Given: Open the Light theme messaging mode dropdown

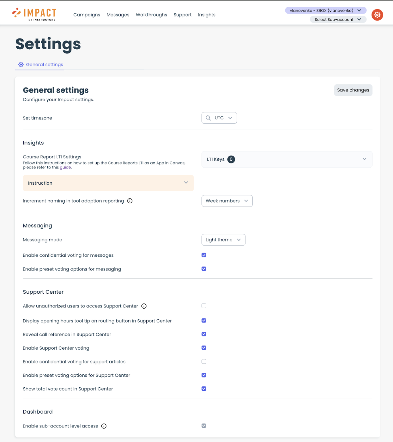Looking at the screenshot, I should tap(223, 240).
